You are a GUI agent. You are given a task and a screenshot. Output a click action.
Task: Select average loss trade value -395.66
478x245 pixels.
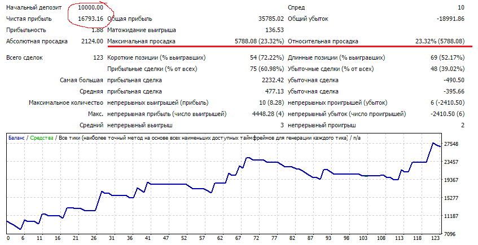click(454, 91)
